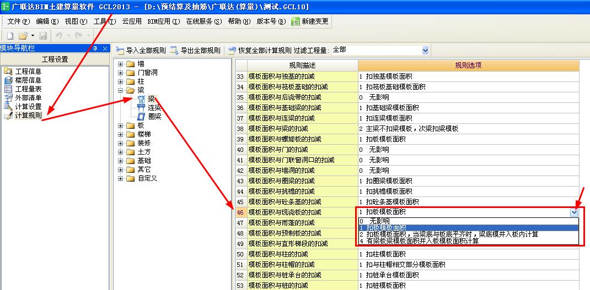Expand the 其它 tree folder
Screen dimensions: 590x290
[x=120, y=169]
